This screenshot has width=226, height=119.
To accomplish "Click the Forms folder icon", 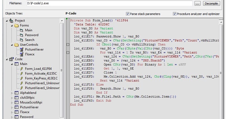I will point(17,26).
